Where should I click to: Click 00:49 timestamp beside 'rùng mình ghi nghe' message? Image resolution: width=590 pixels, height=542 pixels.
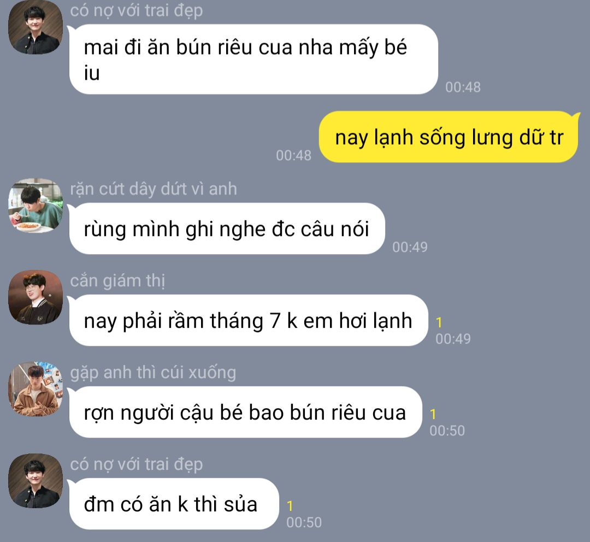tap(410, 248)
